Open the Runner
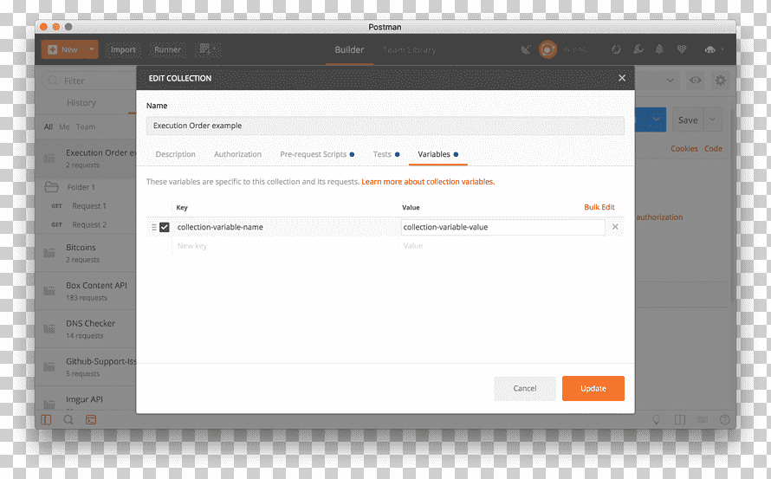The height and width of the screenshot is (479, 771). pos(167,49)
